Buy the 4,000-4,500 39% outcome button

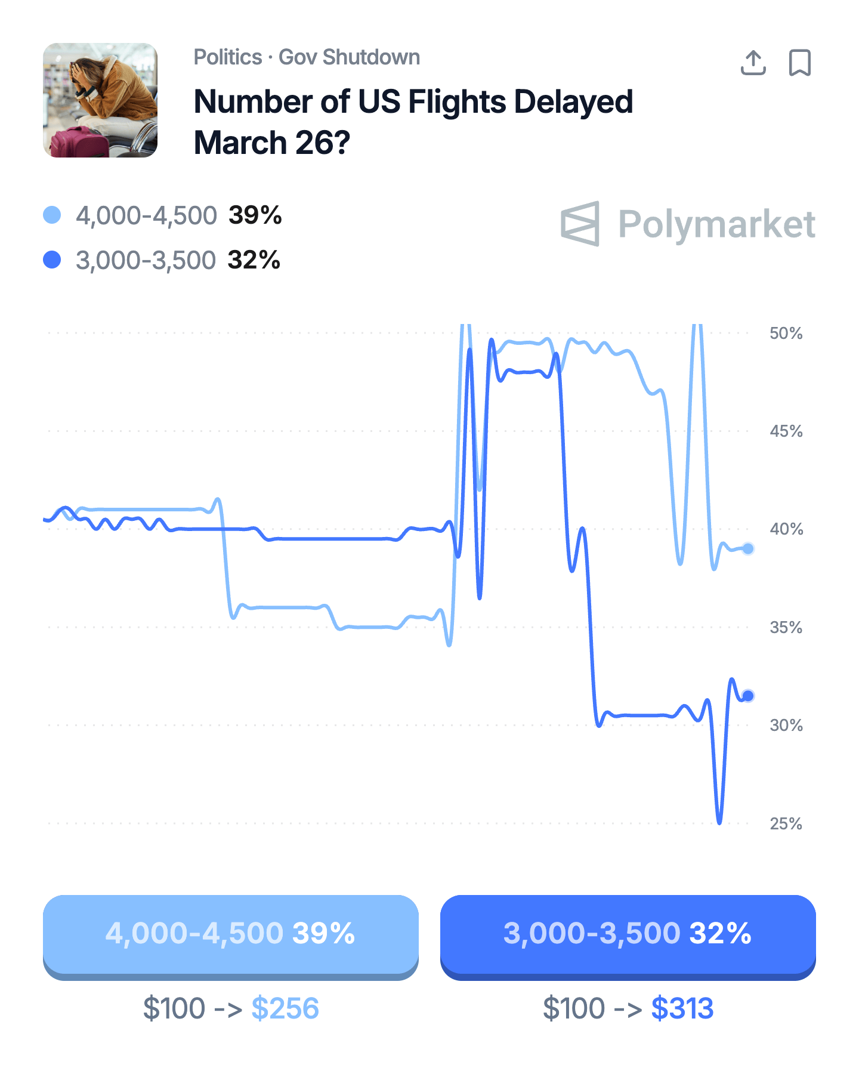[x=231, y=934]
